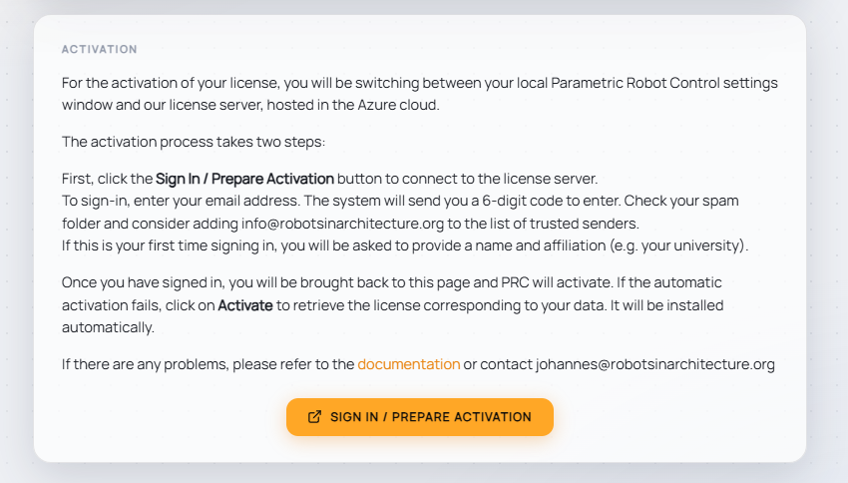Viewport: 848px width, 483px height.
Task: Click the bold Sign In / Prepare Activation text in the paragraph
Action: (244, 179)
